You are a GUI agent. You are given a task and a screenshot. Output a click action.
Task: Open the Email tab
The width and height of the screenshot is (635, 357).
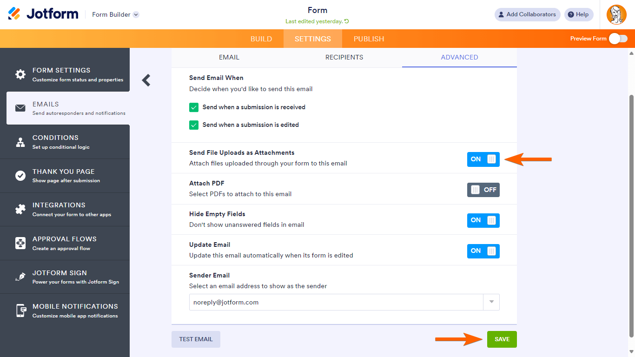[x=229, y=58]
